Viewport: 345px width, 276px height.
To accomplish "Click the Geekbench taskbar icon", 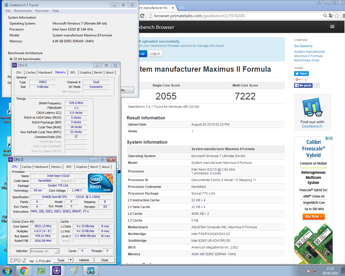I will [91, 271].
